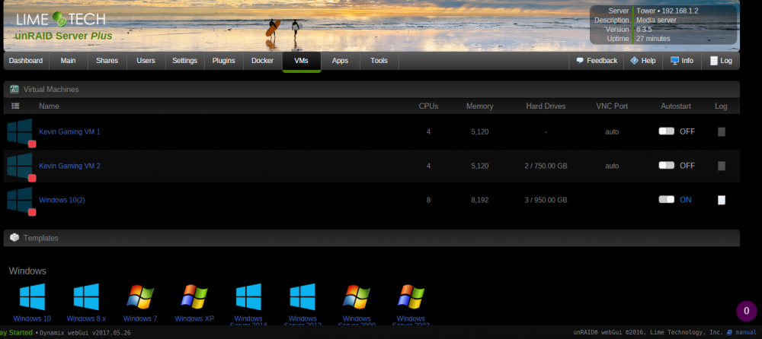Click the Windows 10 template icon
762x339 pixels.
(32, 296)
